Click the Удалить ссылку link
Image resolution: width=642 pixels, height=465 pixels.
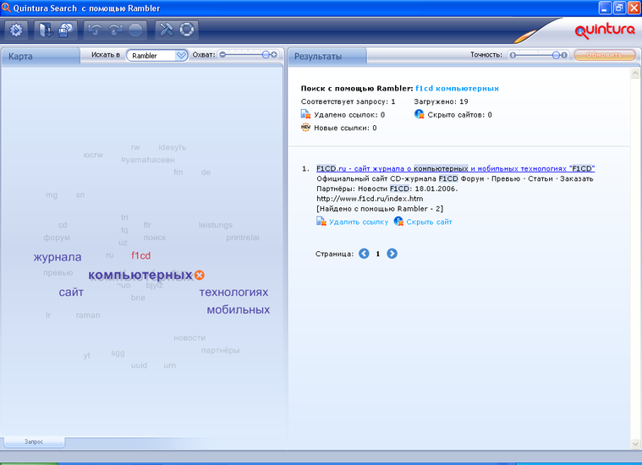pyautogui.click(x=359, y=222)
